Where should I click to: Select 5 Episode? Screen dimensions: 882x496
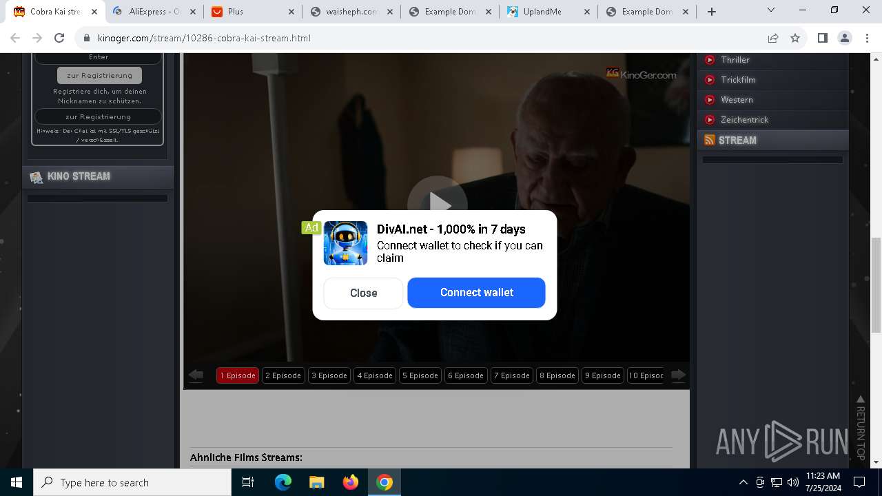[x=420, y=375]
